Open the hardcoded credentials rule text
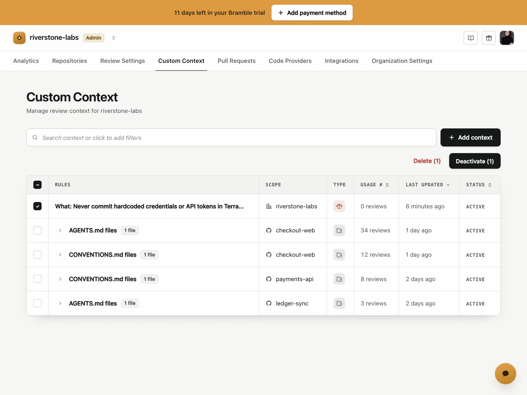Image resolution: width=527 pixels, height=395 pixels. tap(149, 206)
